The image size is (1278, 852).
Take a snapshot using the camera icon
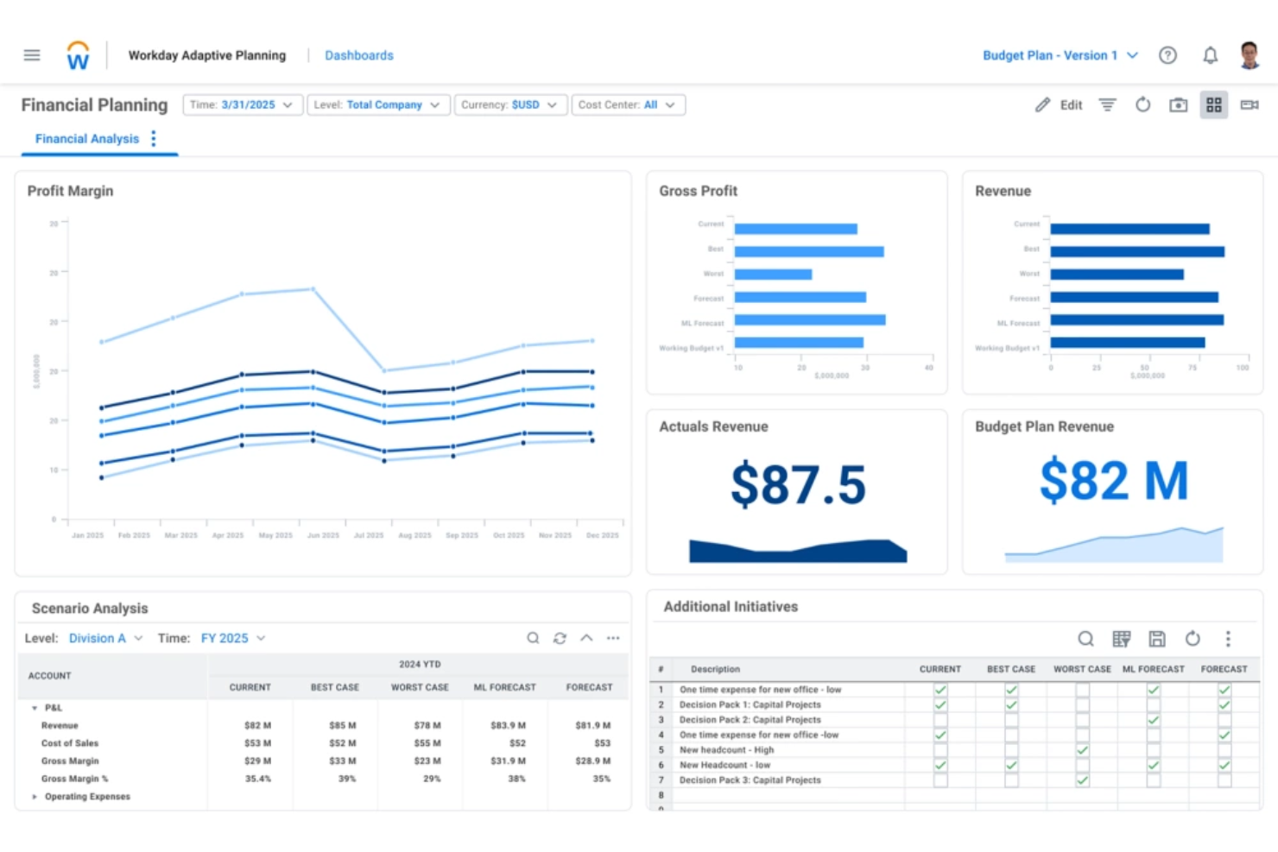[1178, 104]
